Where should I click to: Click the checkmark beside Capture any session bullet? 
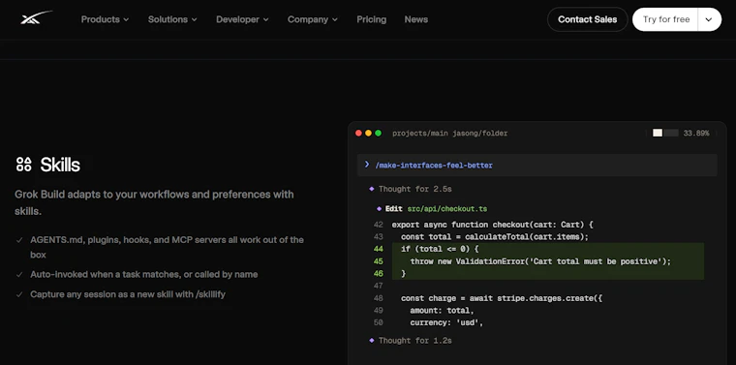(x=19, y=294)
